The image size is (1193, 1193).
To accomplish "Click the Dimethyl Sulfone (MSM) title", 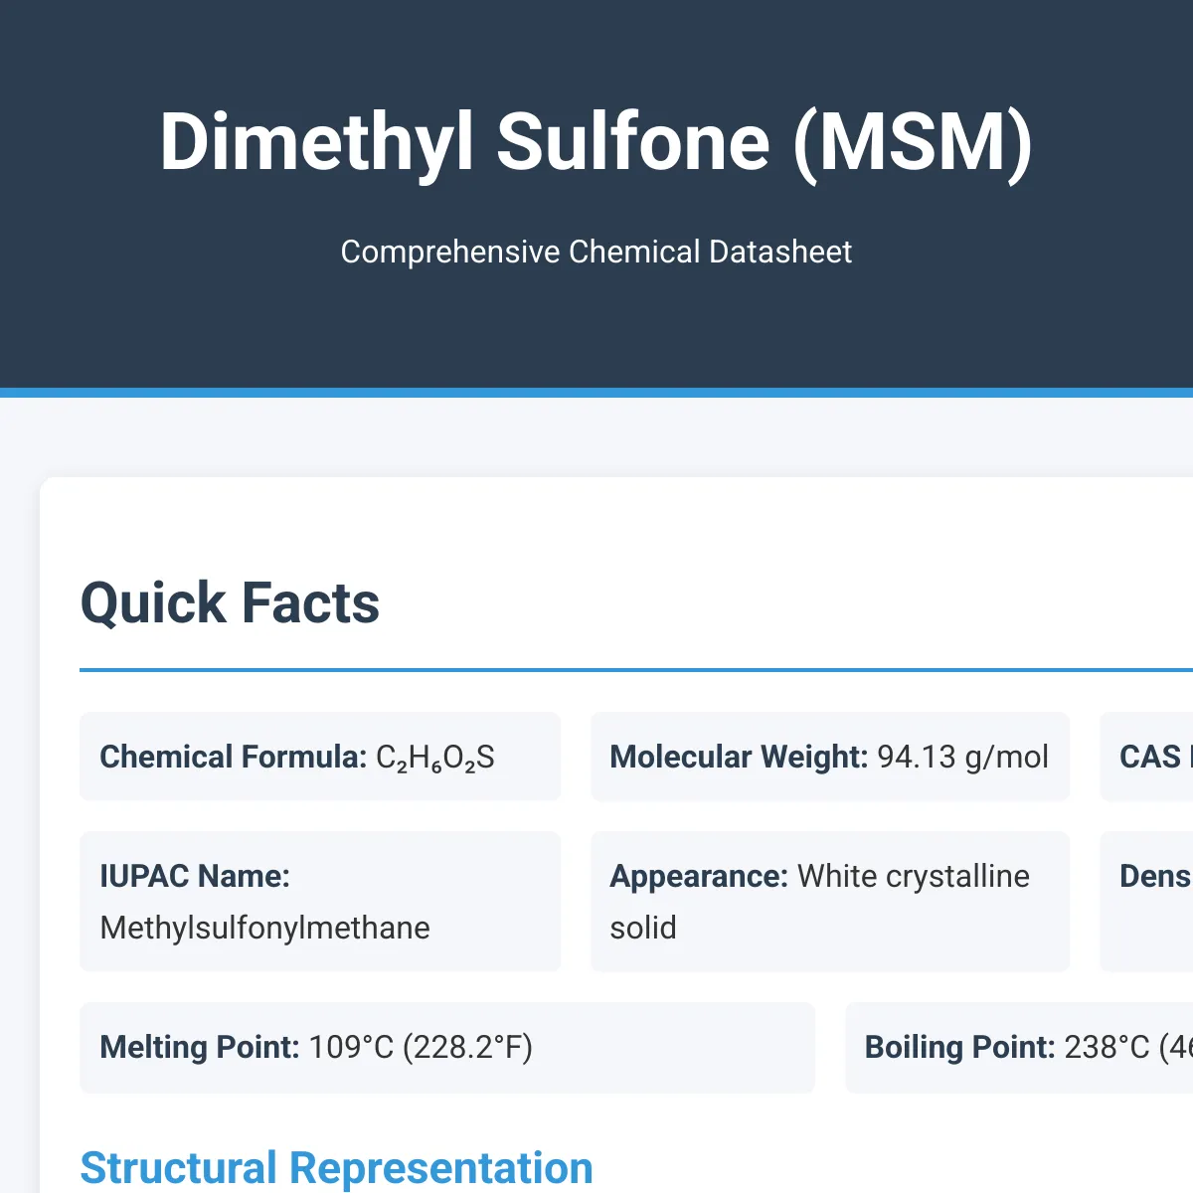I will (596, 142).
